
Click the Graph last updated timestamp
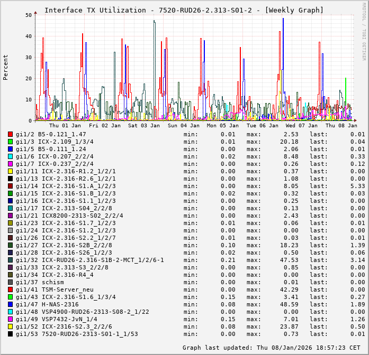click(272, 348)
